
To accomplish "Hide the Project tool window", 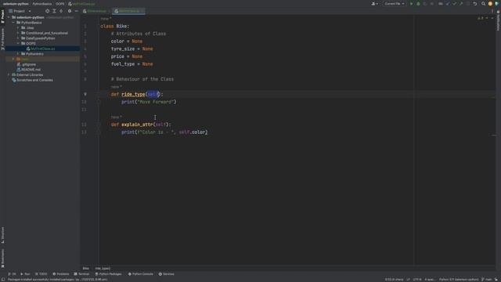I will (x=77, y=11).
